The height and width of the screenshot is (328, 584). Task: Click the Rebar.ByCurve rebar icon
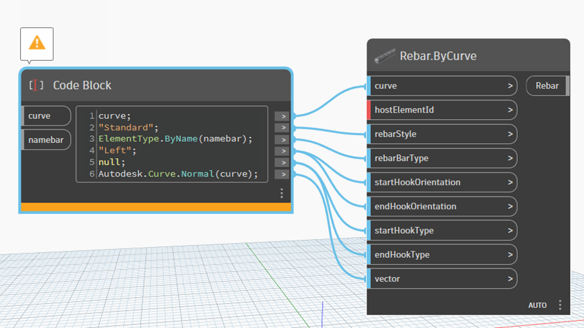[x=385, y=56]
